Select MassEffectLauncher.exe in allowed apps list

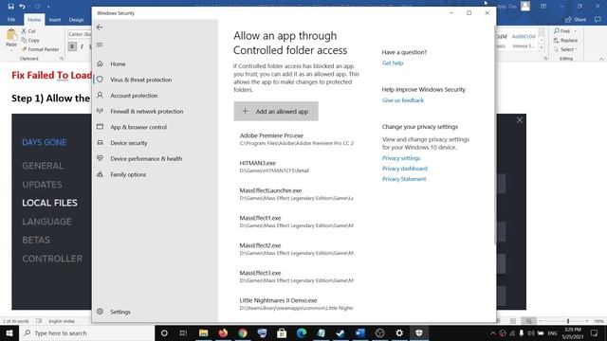click(296, 194)
